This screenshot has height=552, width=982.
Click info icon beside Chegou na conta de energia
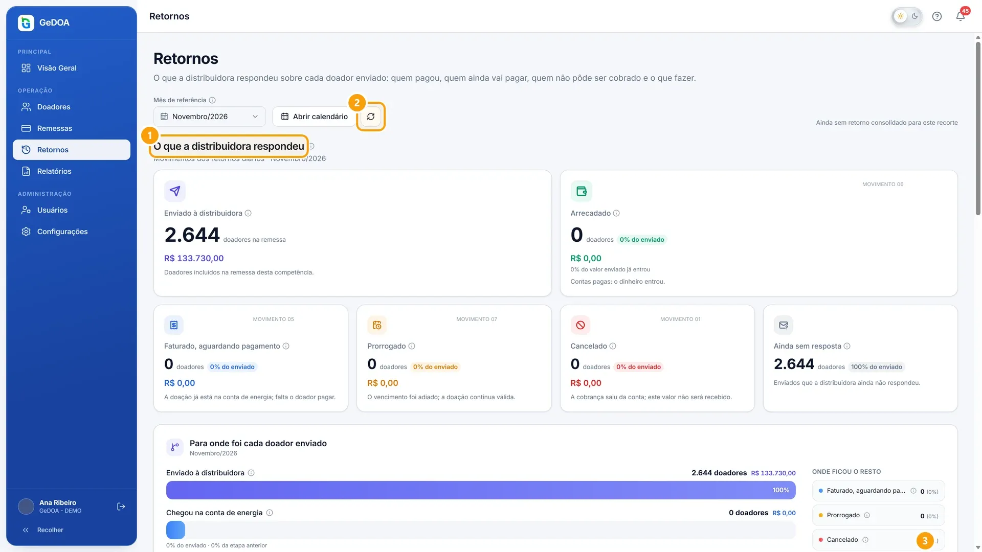coord(270,513)
